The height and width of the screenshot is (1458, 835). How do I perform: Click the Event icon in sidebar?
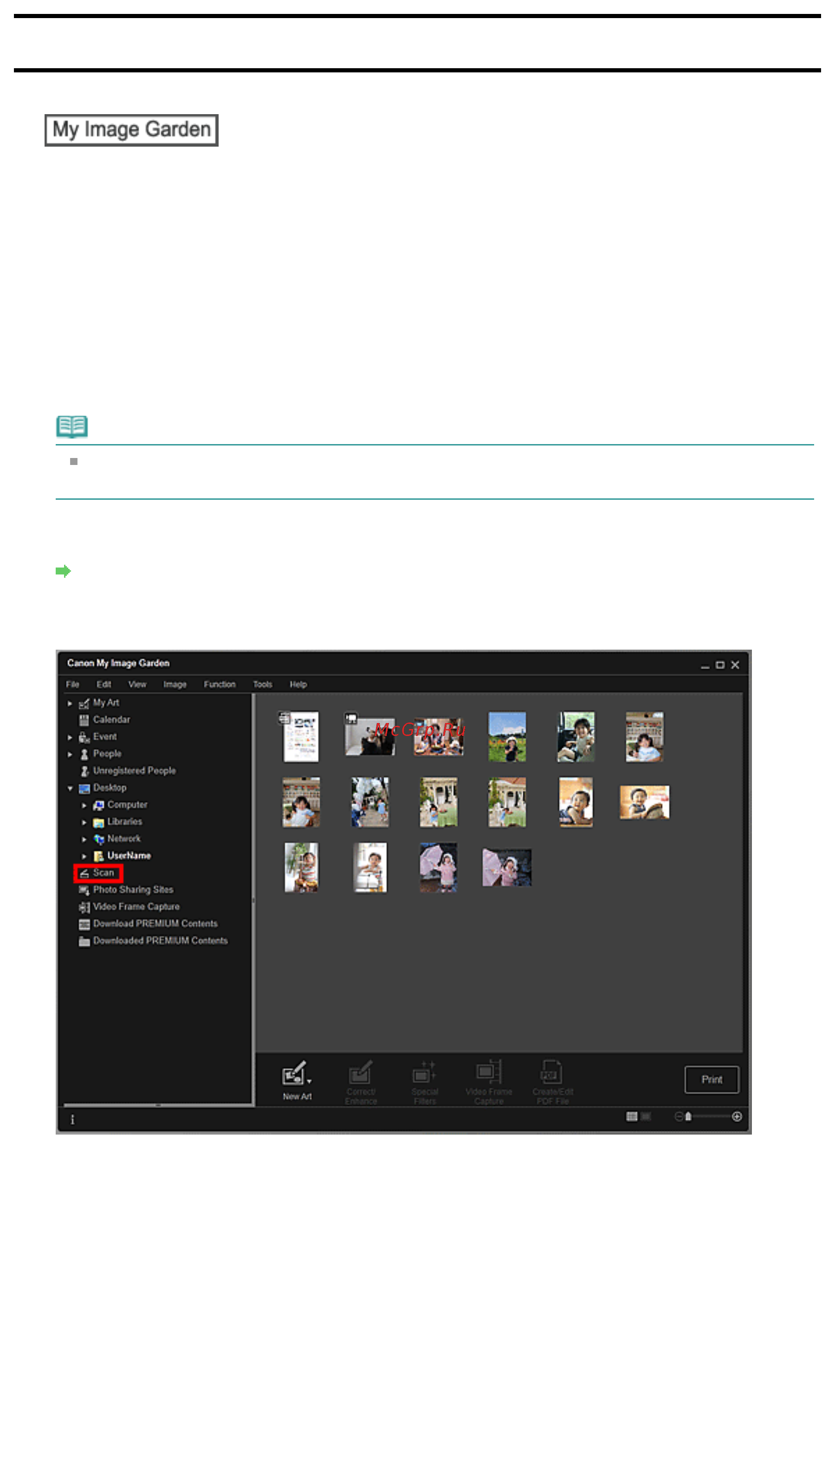tap(84, 737)
